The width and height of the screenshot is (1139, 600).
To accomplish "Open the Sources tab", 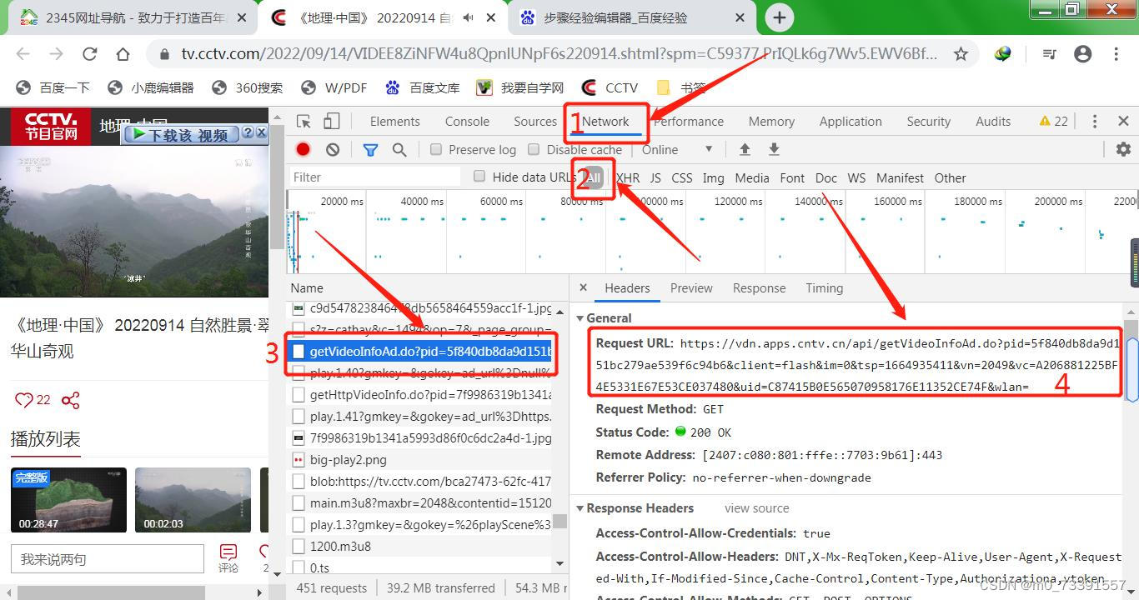I will tap(535, 122).
